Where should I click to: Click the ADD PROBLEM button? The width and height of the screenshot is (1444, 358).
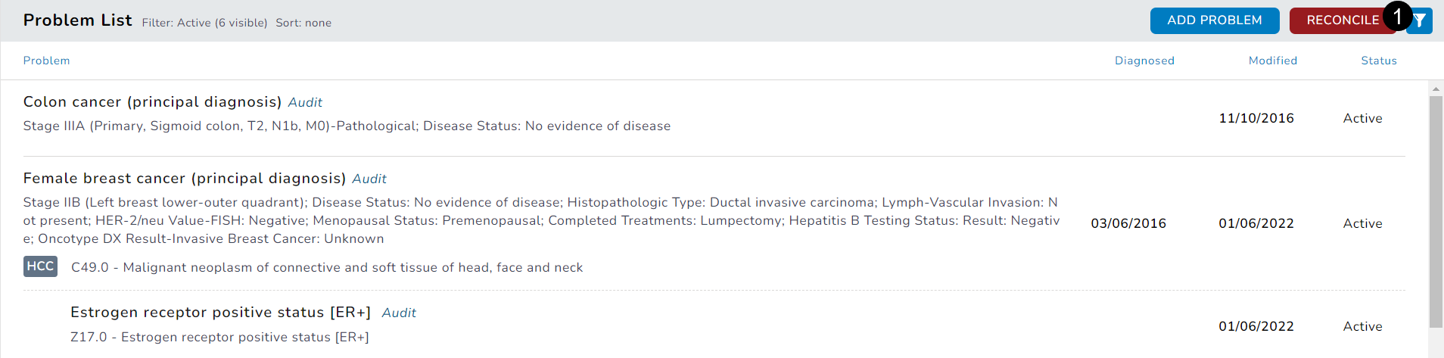click(x=1214, y=20)
